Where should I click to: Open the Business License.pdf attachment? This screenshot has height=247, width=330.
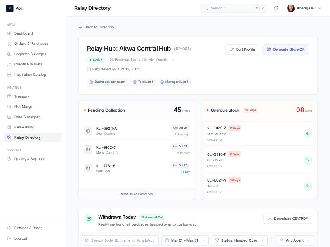(107, 82)
